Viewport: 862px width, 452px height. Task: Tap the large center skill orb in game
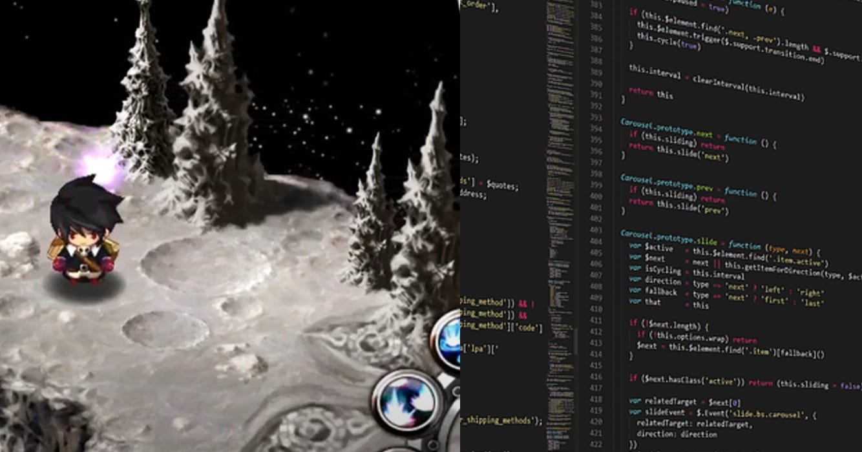coord(408,403)
